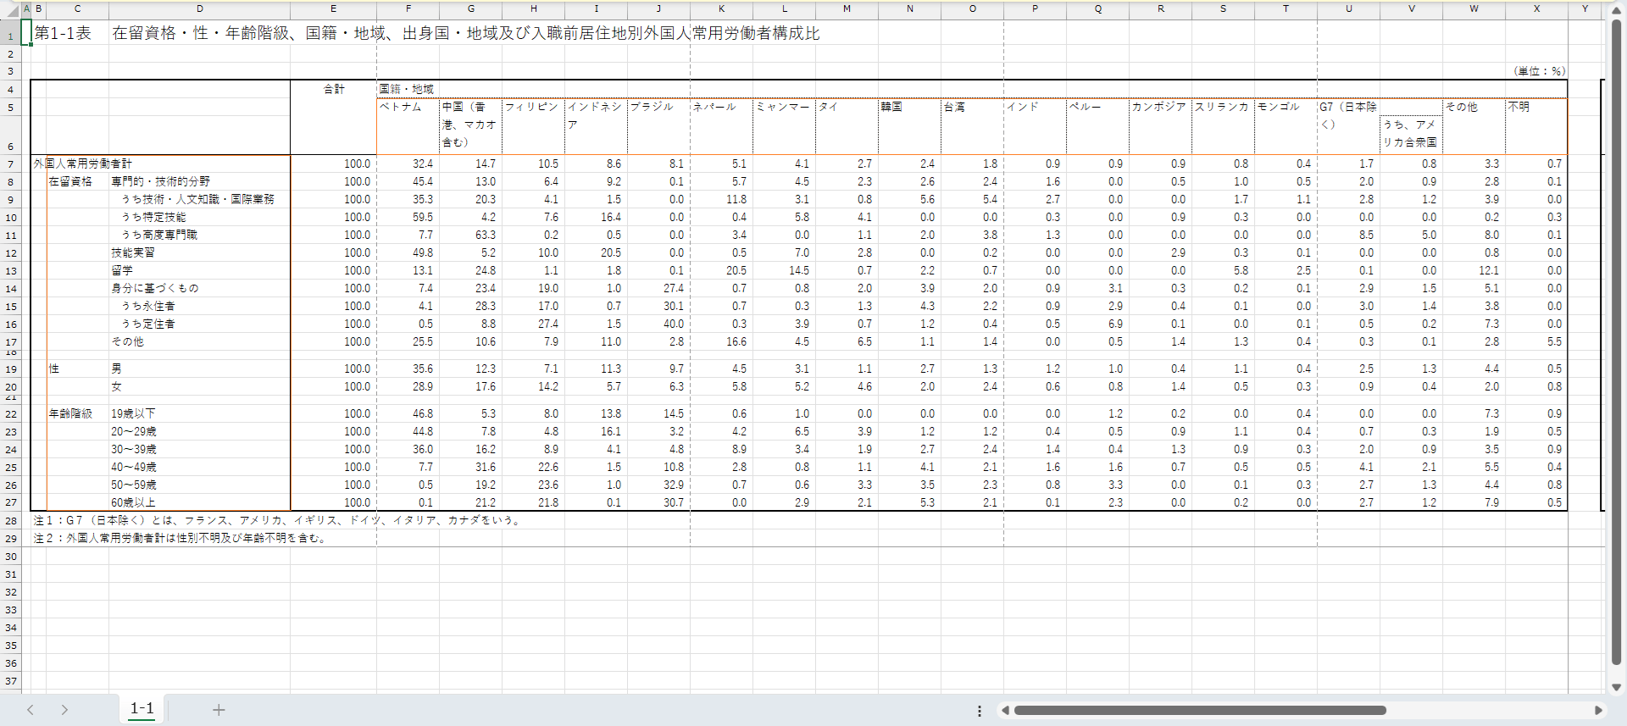The width and height of the screenshot is (1627, 726).
Task: Select row 7 header
Action: [10, 163]
